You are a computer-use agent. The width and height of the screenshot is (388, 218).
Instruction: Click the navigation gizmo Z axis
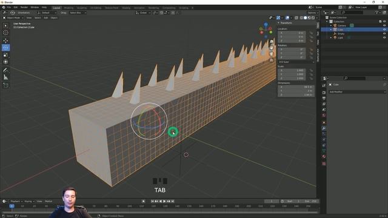tap(266, 24)
